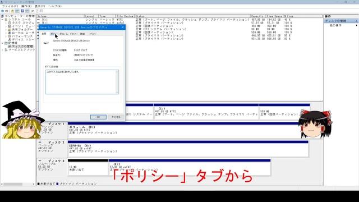Image resolution: width=359 pixels, height=202 pixels.
Task: Select the (C:) NTFS partition block
Action: tap(206, 112)
